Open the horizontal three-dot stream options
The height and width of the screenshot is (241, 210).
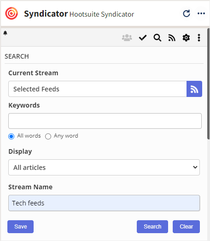tap(201, 13)
